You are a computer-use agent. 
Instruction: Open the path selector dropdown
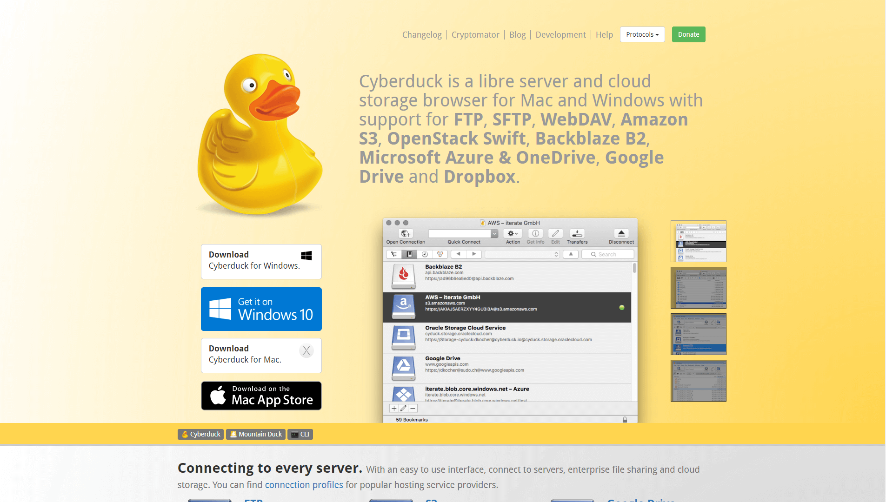[x=522, y=254]
